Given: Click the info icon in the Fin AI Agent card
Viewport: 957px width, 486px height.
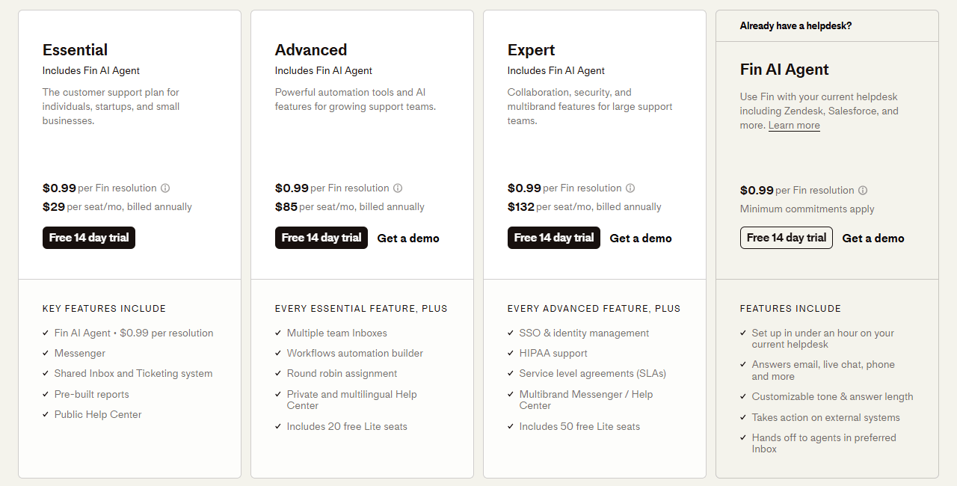Looking at the screenshot, I should click(863, 190).
